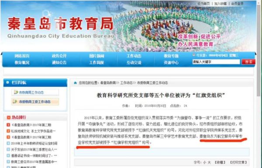Click the home icon in the breadcrumb

click(x=76, y=83)
